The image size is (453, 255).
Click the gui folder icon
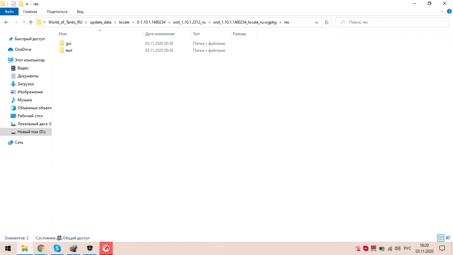62,43
